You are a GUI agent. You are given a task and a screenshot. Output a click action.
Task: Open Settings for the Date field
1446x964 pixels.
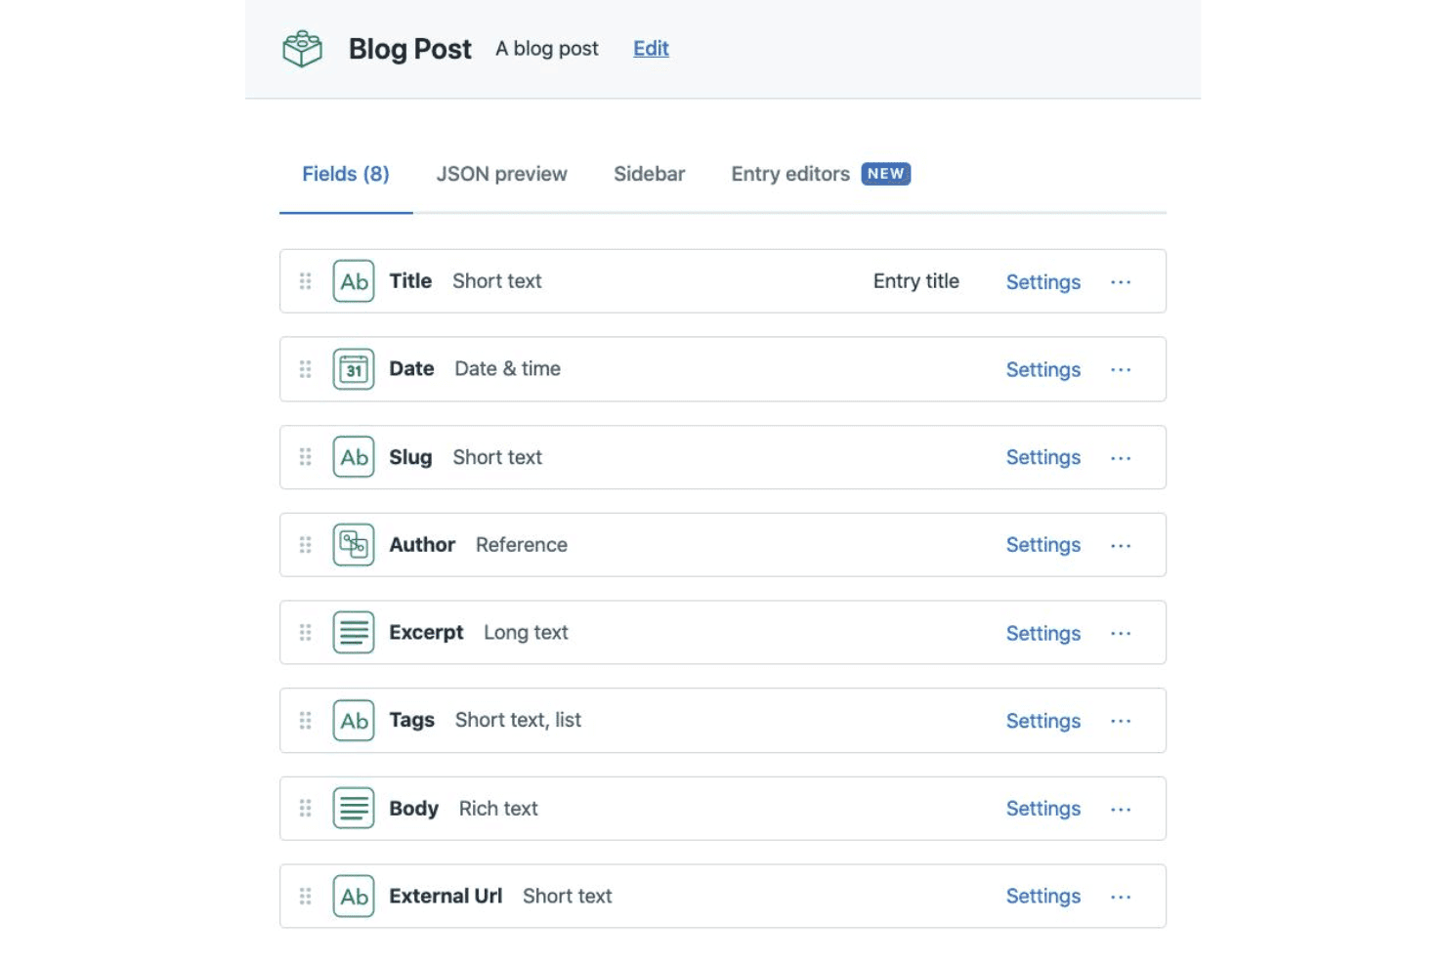click(x=1043, y=370)
